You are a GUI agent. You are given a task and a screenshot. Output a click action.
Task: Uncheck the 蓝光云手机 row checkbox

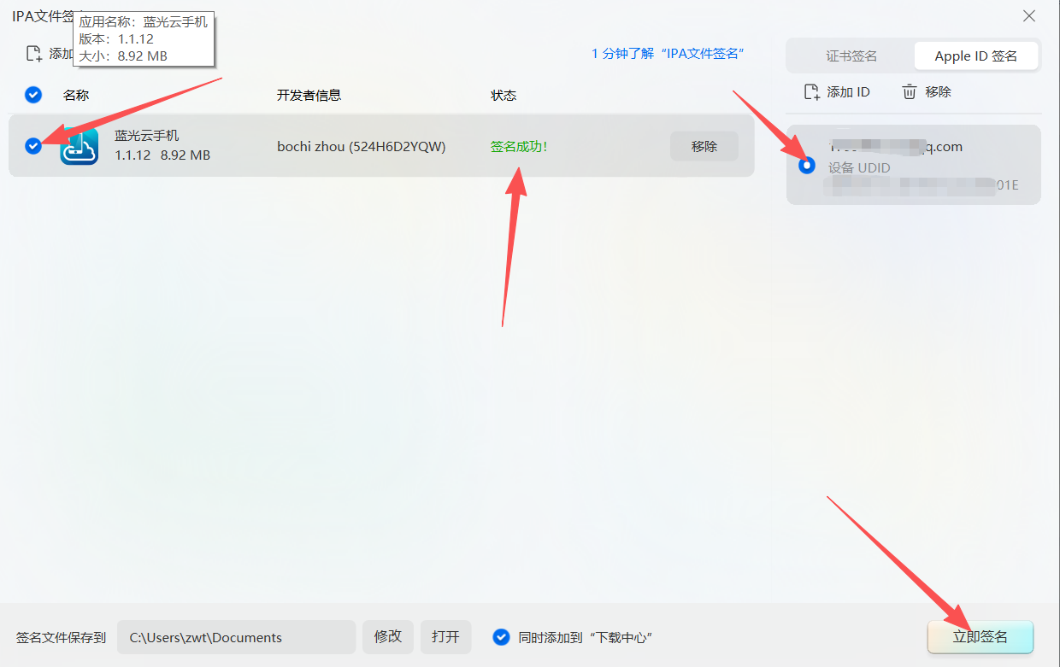click(x=33, y=146)
